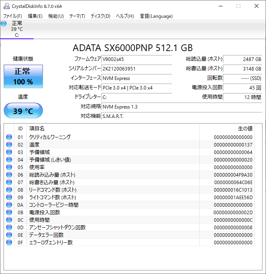Select the 温度 attribute name in SMART list
Image resolution: width=266 pixels, height=274 pixels.
coord(34,145)
